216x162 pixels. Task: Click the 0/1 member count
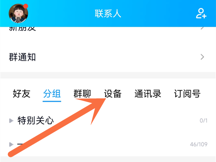tap(203, 121)
